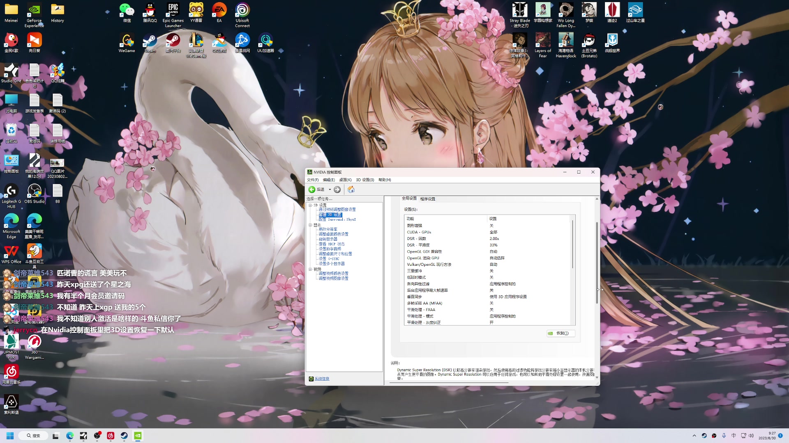Open the GeForce Experience desktop icon
The height and width of the screenshot is (443, 789).
point(34,15)
